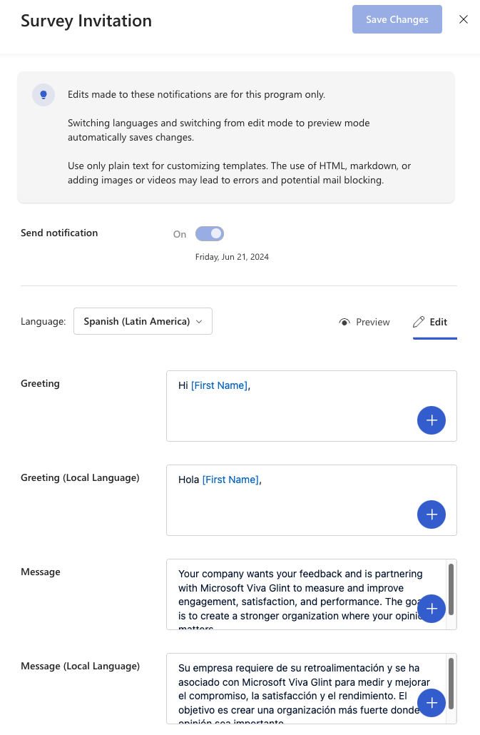
Task: Click the notification date Friday, Jun 21, 2024
Action: point(232,256)
